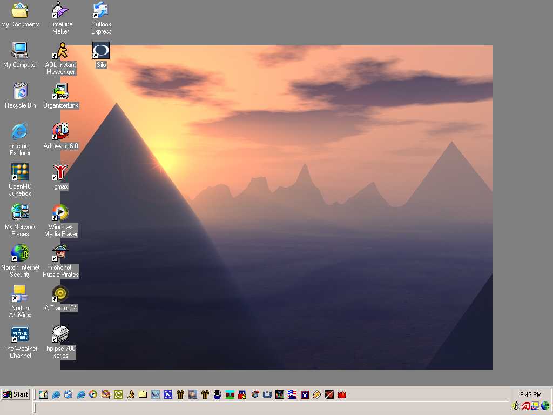Click the American flag Quick Launch icon
Viewport: 553px width, 415px height.
pyautogui.click(x=292, y=394)
